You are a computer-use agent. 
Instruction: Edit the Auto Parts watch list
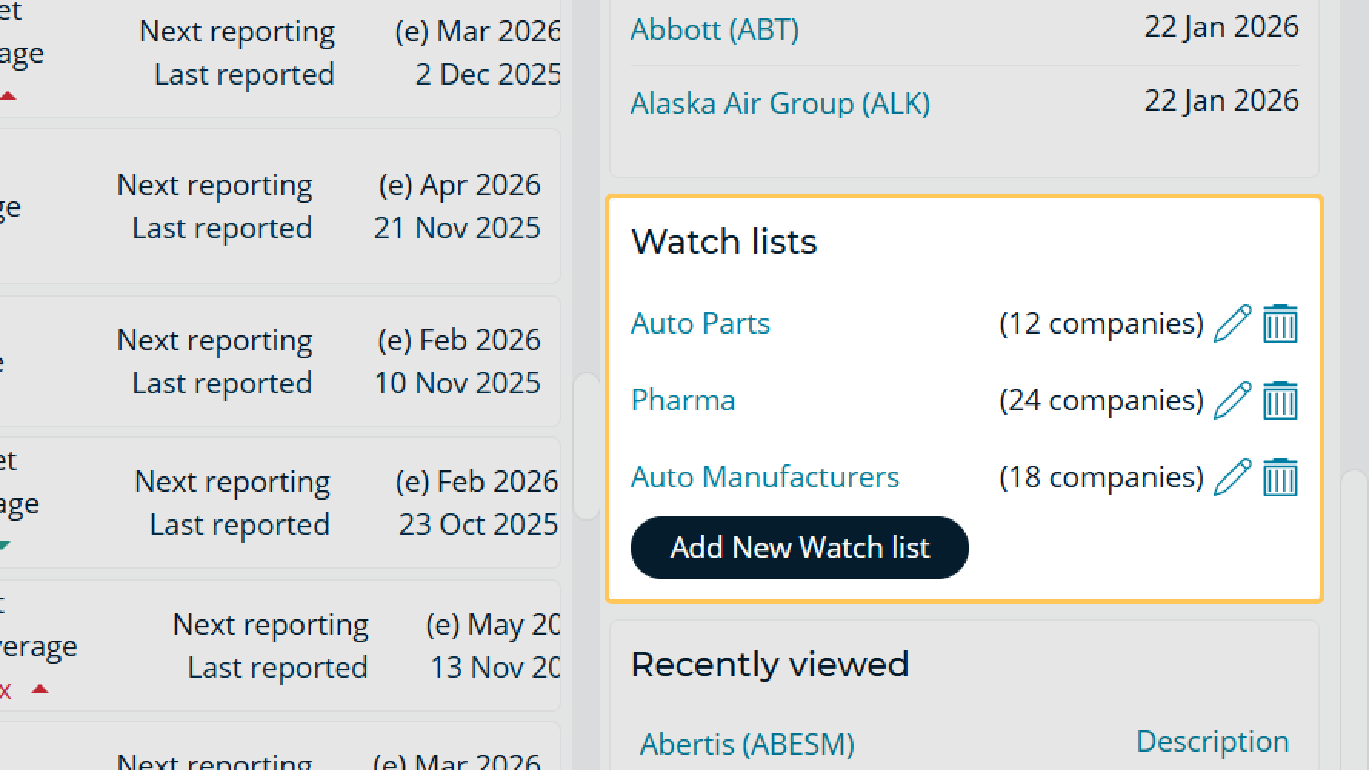(x=1232, y=324)
